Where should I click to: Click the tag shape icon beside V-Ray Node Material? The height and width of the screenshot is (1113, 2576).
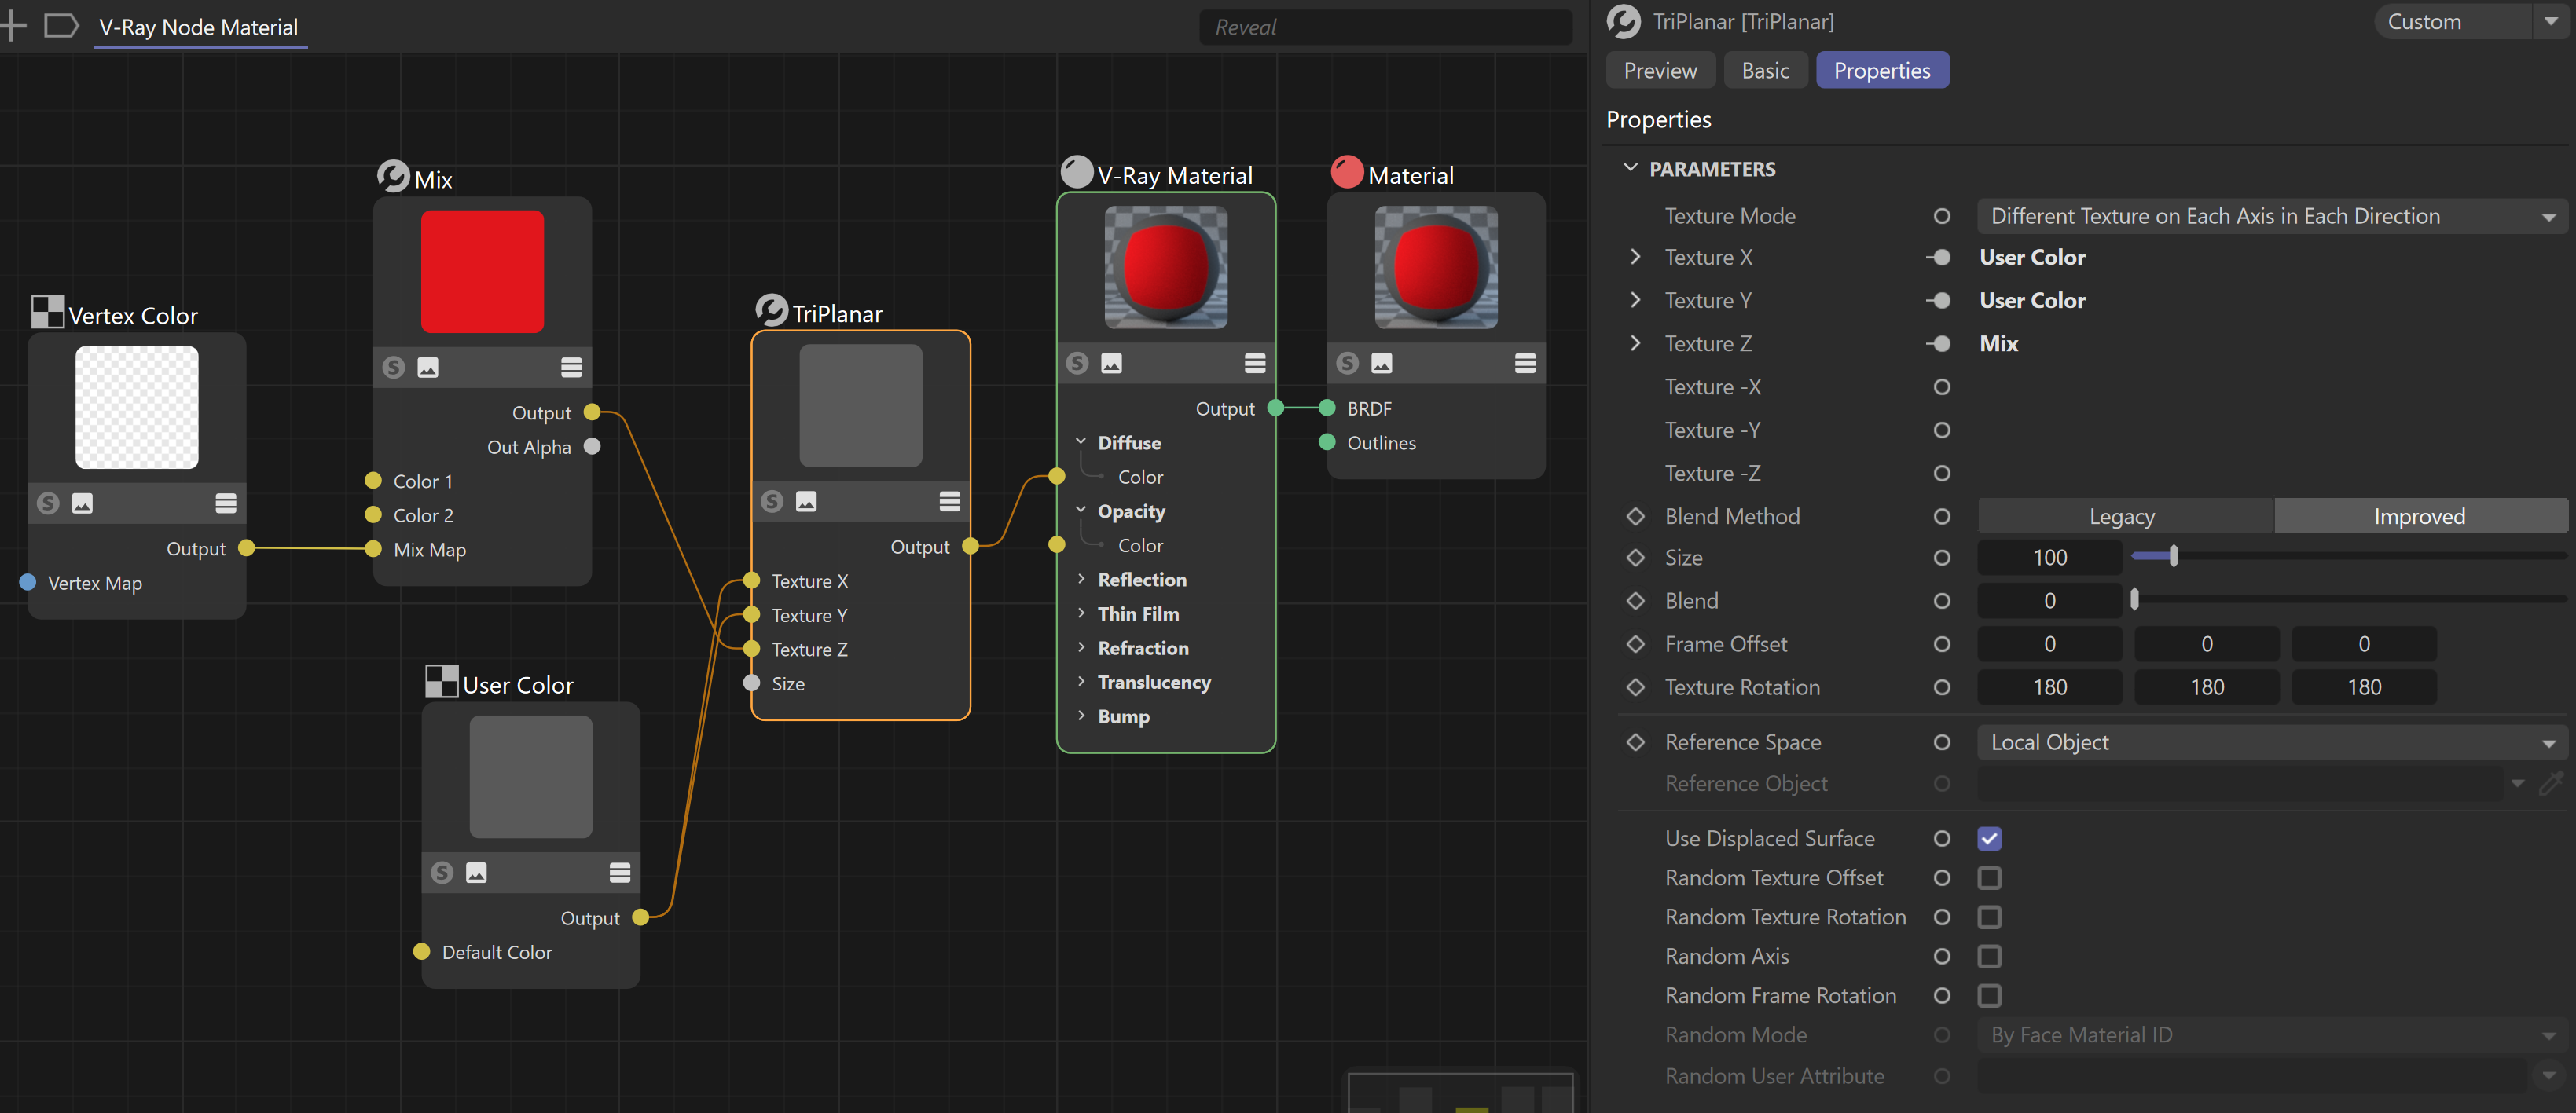tap(61, 26)
